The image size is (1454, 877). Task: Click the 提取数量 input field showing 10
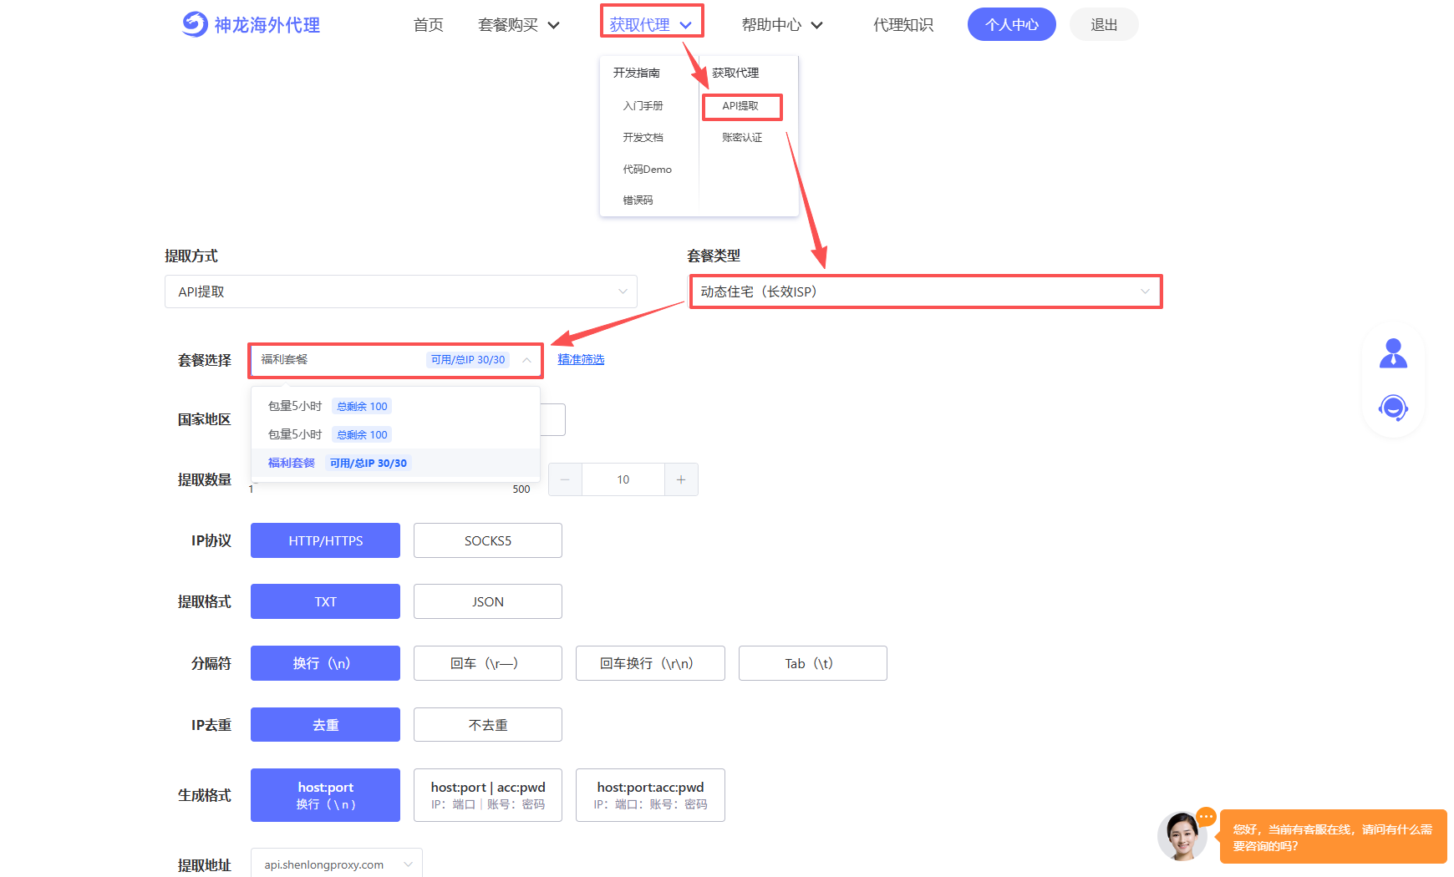[x=623, y=479]
